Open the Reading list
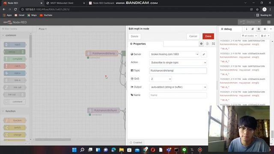 pyautogui.click(x=264, y=15)
